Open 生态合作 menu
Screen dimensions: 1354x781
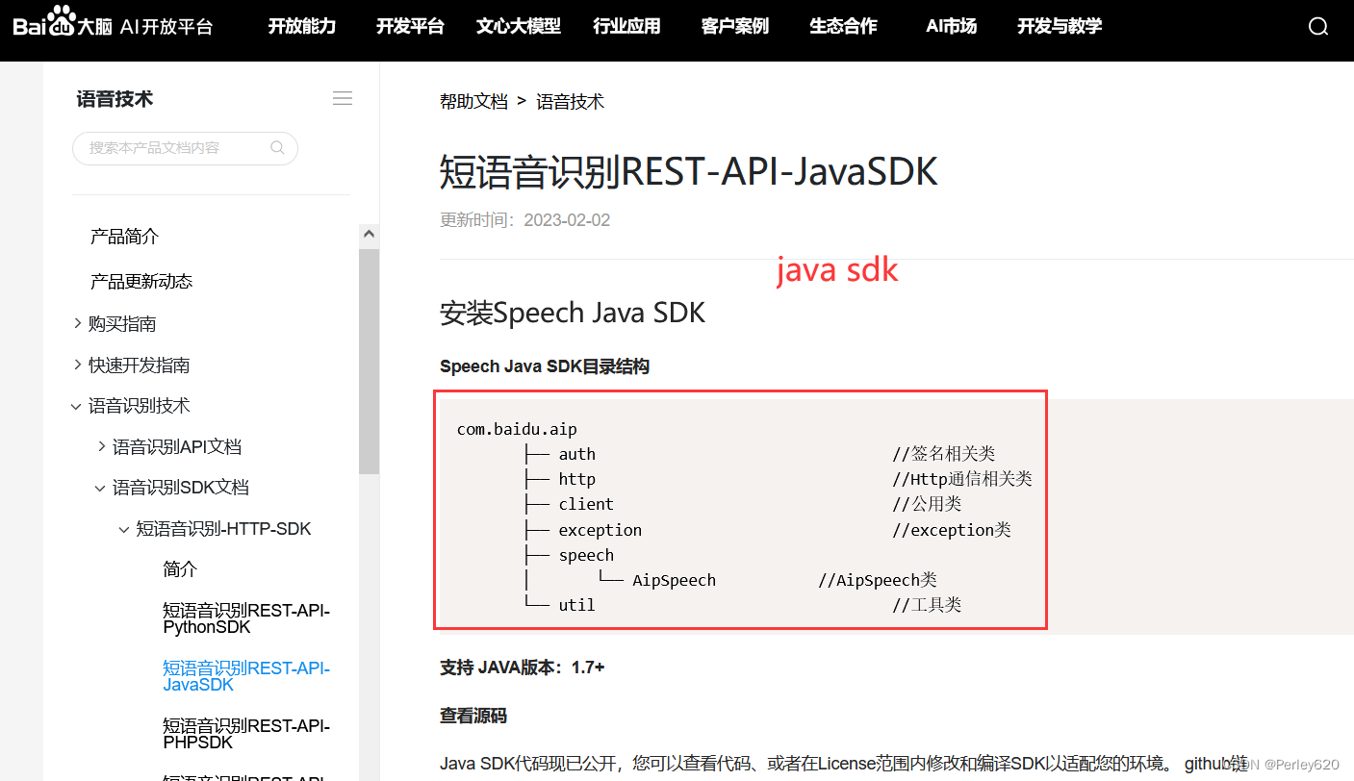pos(843,26)
